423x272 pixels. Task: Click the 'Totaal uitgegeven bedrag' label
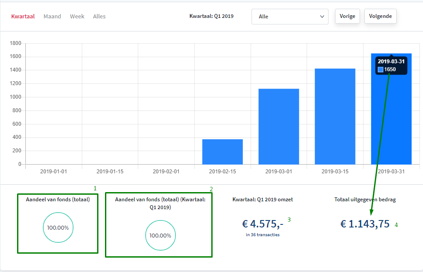coord(365,200)
